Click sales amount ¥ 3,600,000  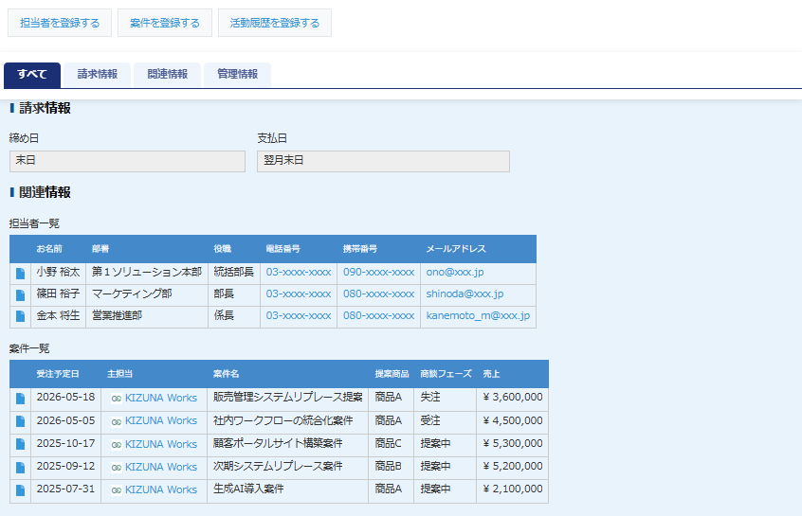pos(513,398)
